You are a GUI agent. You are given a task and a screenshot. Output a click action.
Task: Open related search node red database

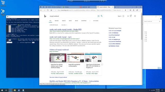(113, 33)
